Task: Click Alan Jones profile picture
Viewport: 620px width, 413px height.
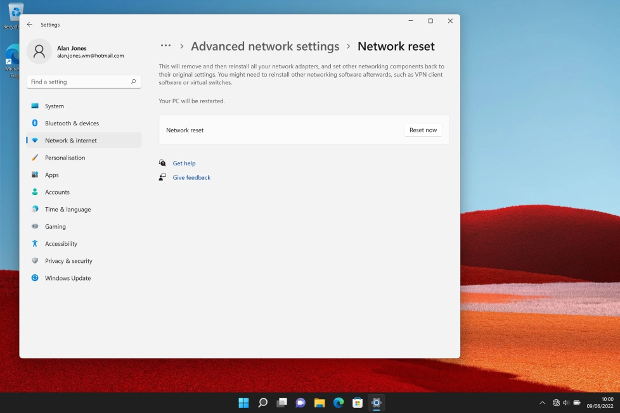Action: click(39, 51)
